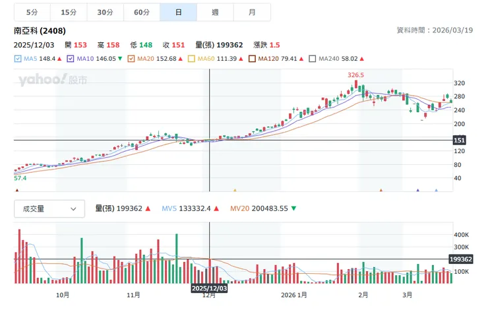Select the 日 daily chart tab
The width and height of the screenshot is (488, 316).
tap(178, 13)
